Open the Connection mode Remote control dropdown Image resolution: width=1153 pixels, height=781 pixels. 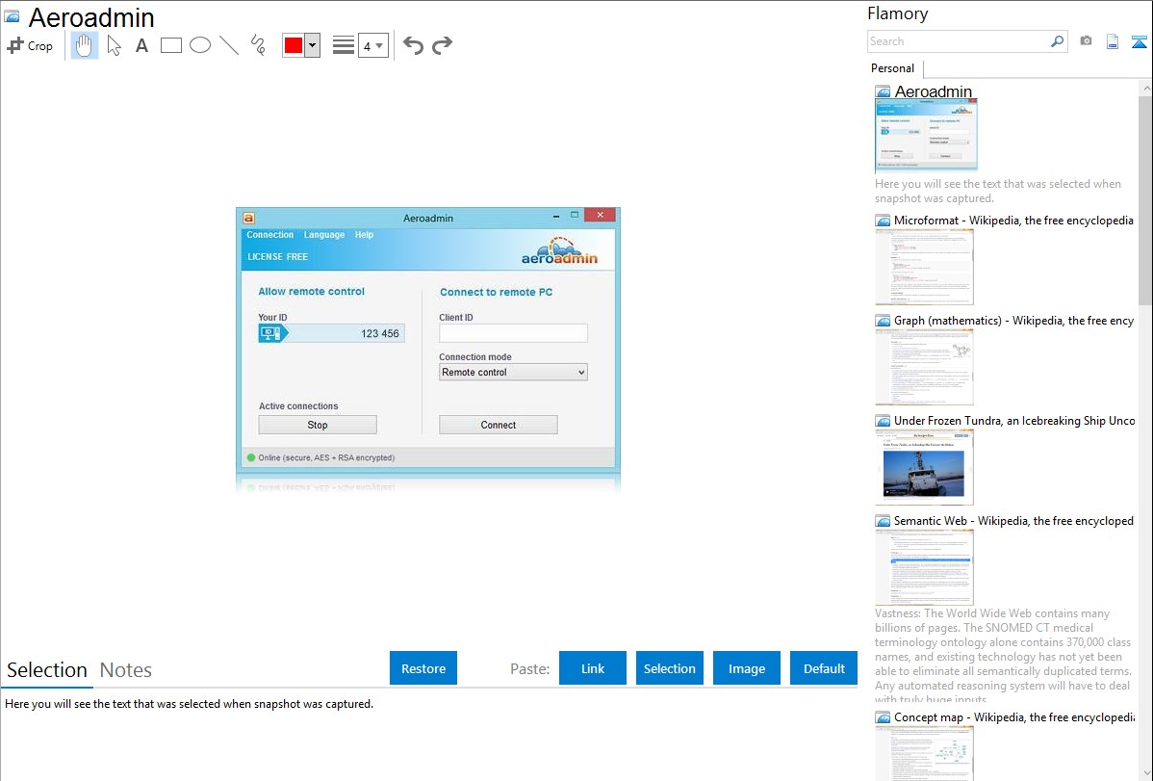coord(513,373)
